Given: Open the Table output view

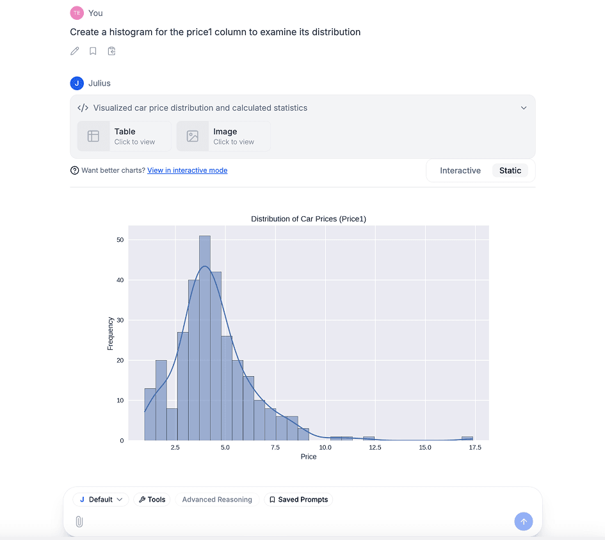Looking at the screenshot, I should click(x=124, y=136).
